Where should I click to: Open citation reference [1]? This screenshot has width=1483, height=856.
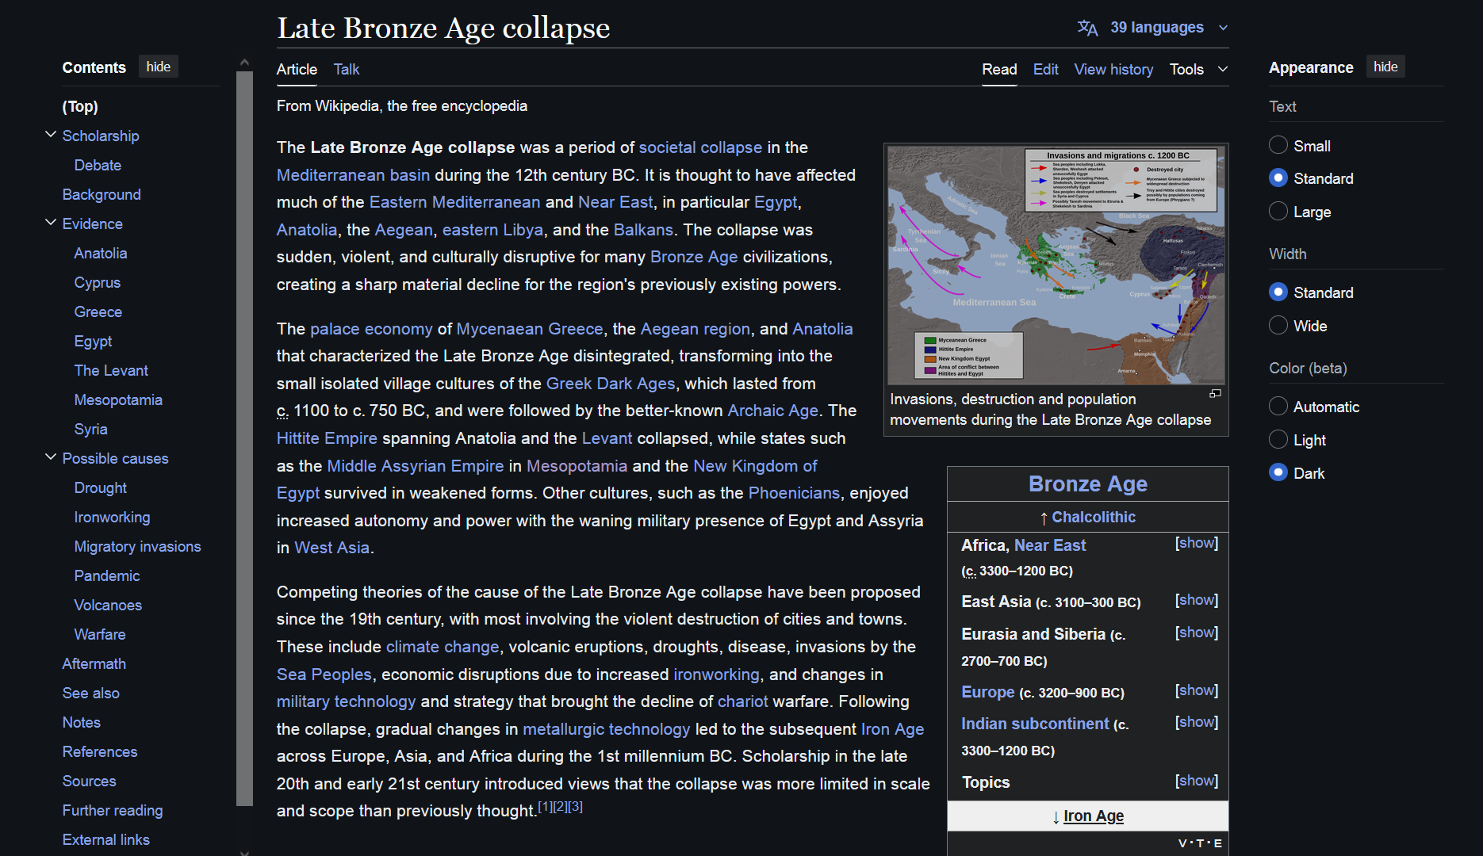(x=545, y=806)
